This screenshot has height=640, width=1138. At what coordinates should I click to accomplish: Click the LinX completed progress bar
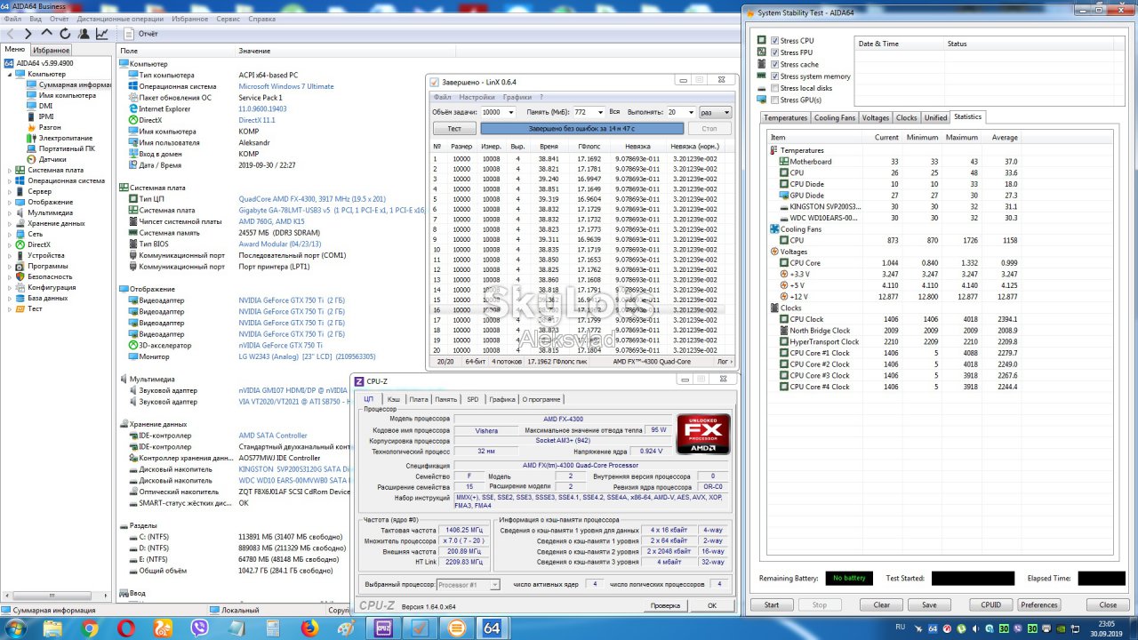pyautogui.click(x=581, y=129)
